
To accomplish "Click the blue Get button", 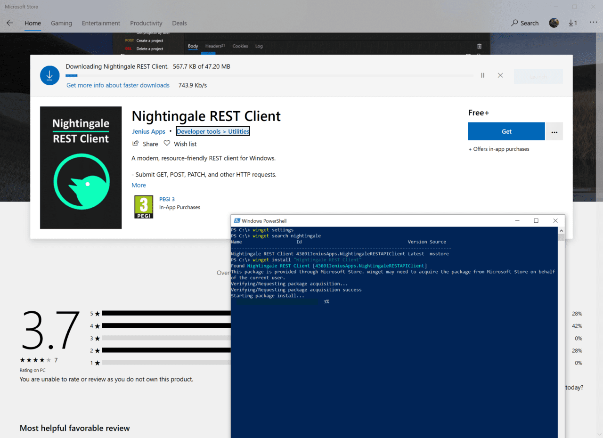I will point(506,131).
